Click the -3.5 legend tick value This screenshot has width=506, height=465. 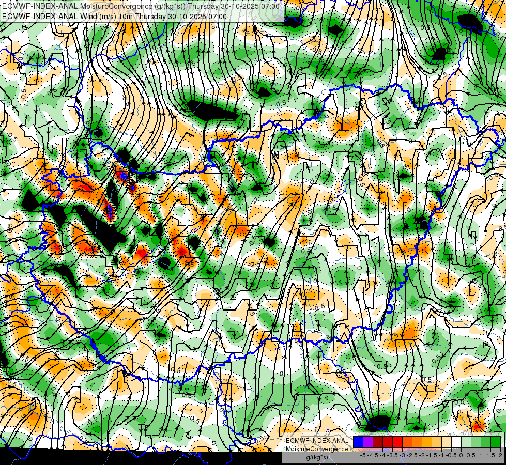click(x=393, y=455)
